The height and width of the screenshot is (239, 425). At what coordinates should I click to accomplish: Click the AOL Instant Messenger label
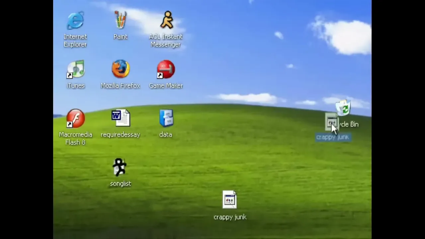pos(166,40)
